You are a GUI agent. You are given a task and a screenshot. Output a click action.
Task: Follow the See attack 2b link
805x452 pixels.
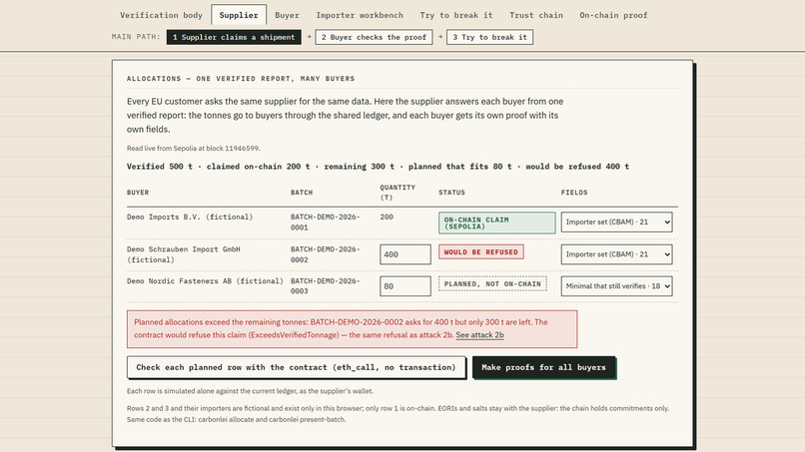point(479,335)
